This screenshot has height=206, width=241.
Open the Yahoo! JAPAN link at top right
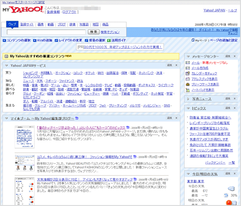pos(214,10)
